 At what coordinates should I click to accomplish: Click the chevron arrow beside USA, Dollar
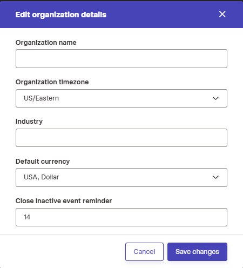pos(215,177)
